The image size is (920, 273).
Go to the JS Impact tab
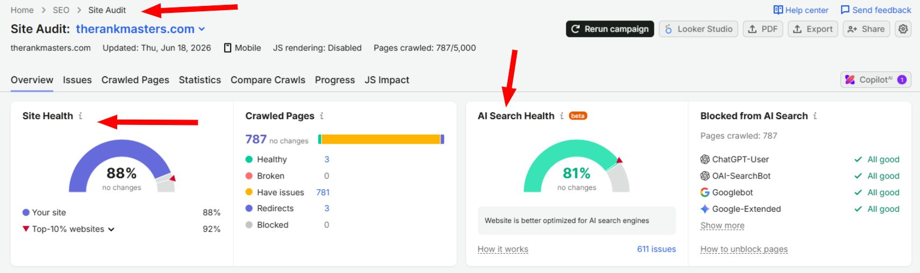[x=387, y=80]
